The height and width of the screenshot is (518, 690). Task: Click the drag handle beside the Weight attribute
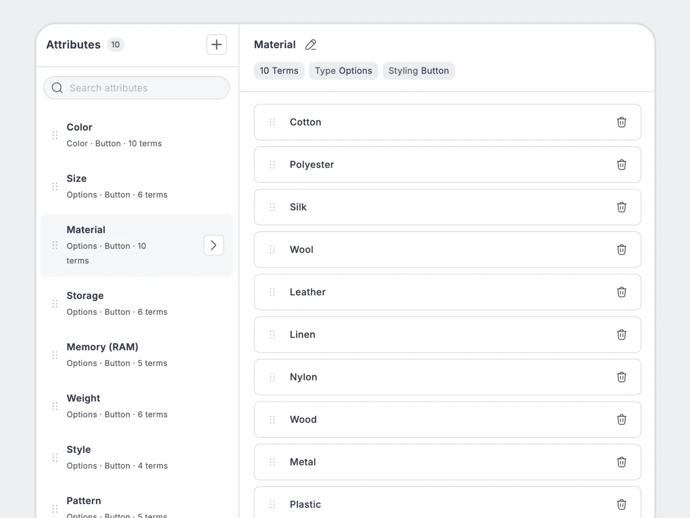coord(55,406)
